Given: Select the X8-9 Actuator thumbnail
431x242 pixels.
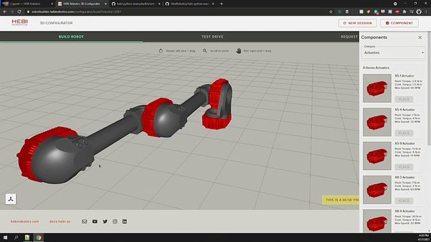Looking at the screenshot, I should tap(377, 221).
